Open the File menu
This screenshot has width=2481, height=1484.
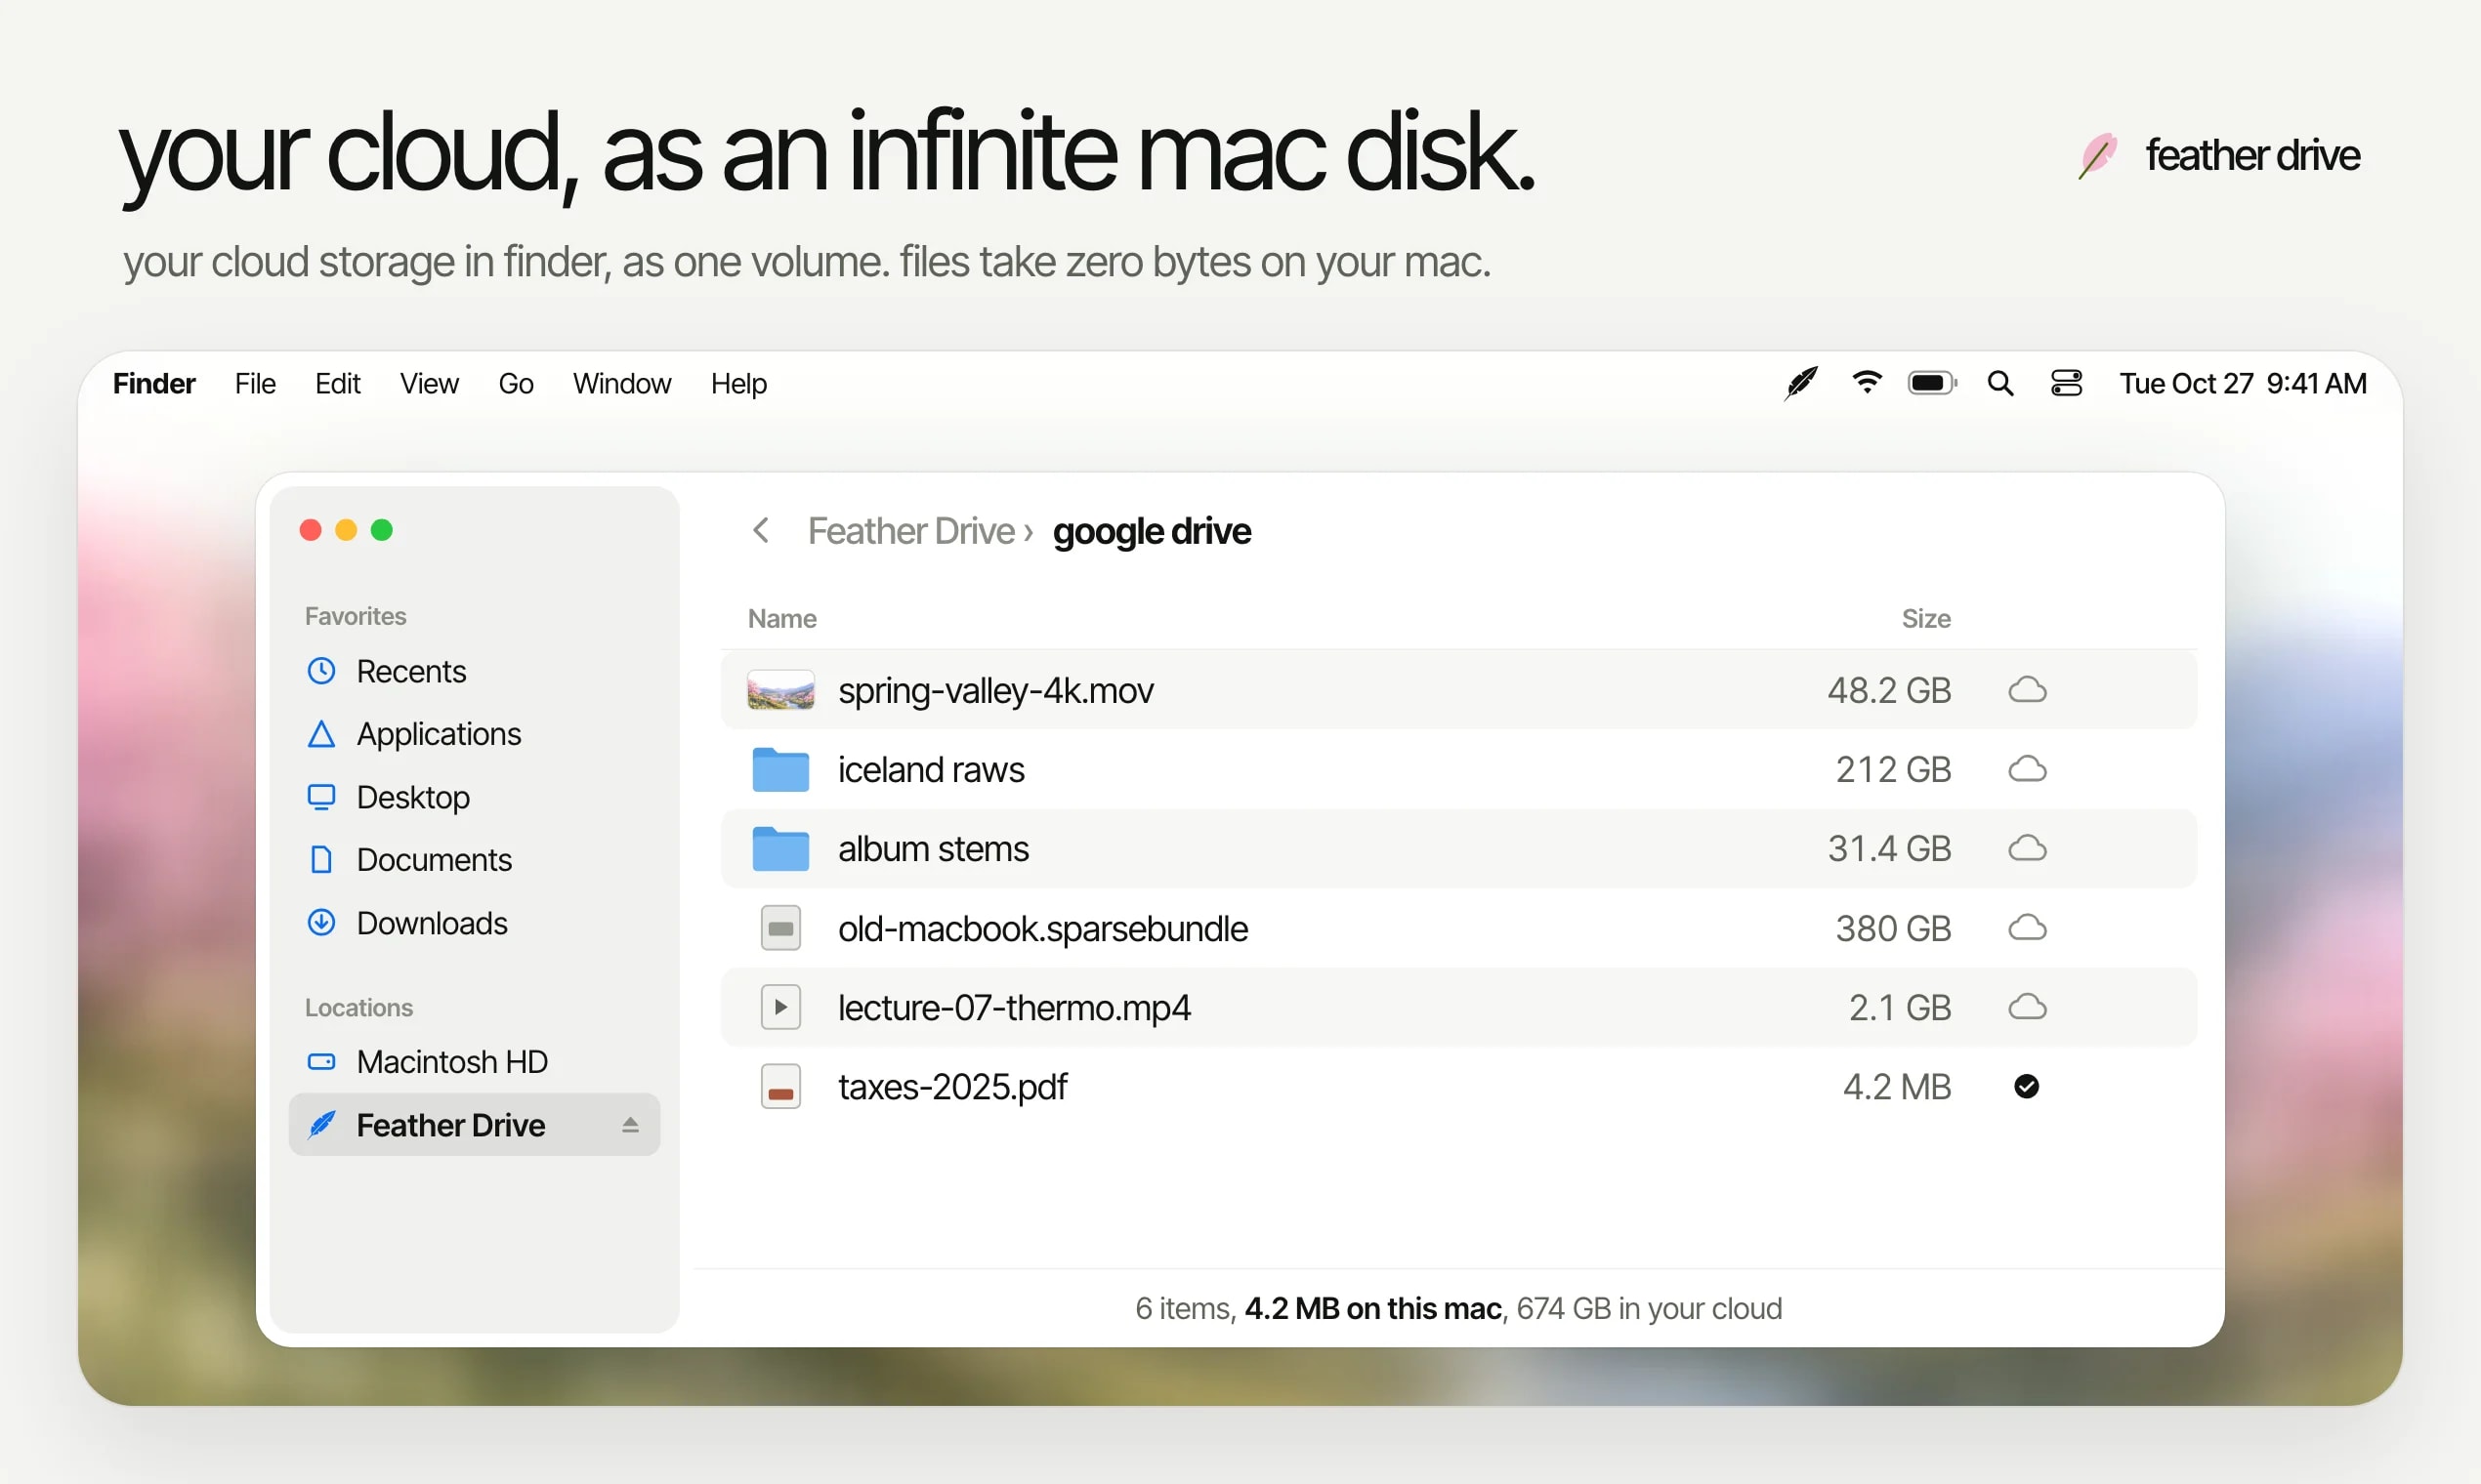[255, 383]
